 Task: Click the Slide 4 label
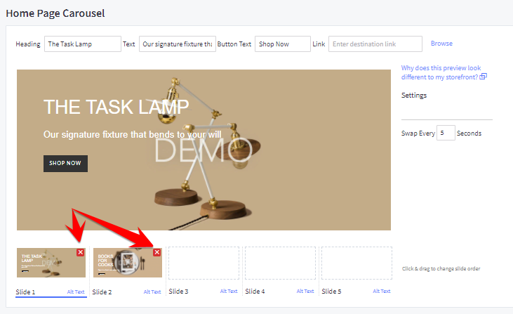point(255,291)
